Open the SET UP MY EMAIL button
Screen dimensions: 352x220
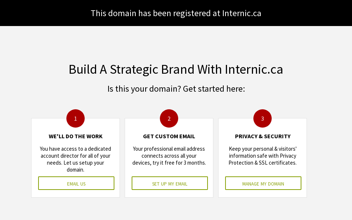tap(170, 183)
